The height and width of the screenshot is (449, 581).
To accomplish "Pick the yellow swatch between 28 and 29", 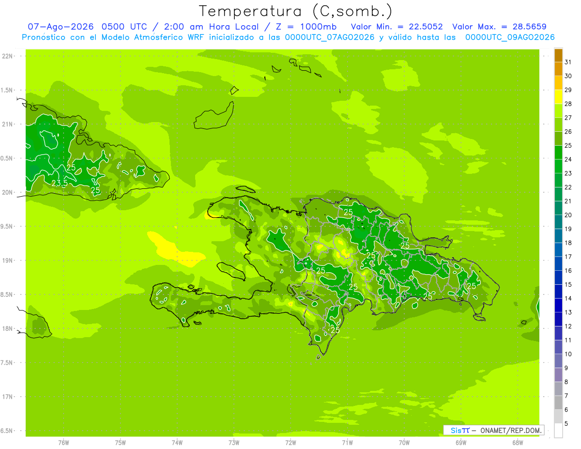I will click(x=558, y=97).
